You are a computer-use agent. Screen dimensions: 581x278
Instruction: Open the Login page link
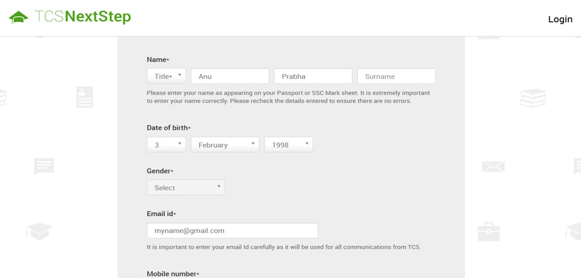tap(560, 19)
